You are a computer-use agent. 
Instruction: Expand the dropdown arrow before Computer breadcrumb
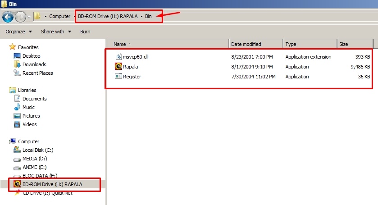pyautogui.click(x=46, y=16)
